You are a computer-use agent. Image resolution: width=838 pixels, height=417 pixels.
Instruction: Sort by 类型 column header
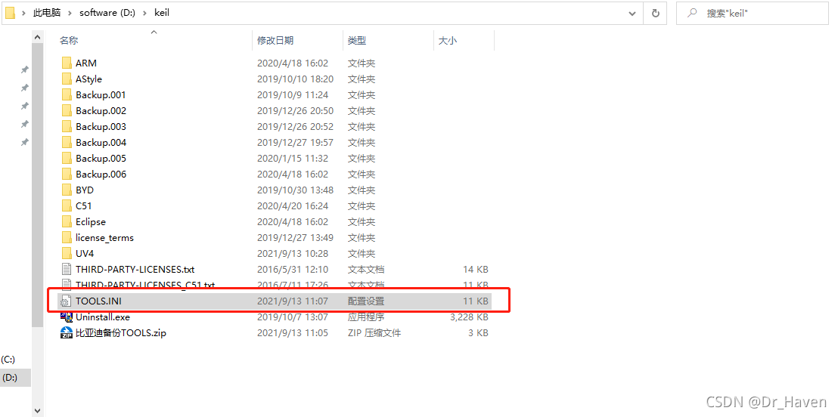[357, 41]
